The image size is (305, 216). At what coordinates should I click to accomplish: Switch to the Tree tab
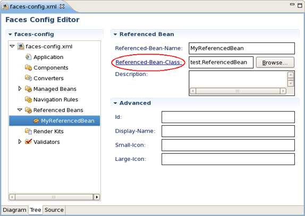click(36, 210)
